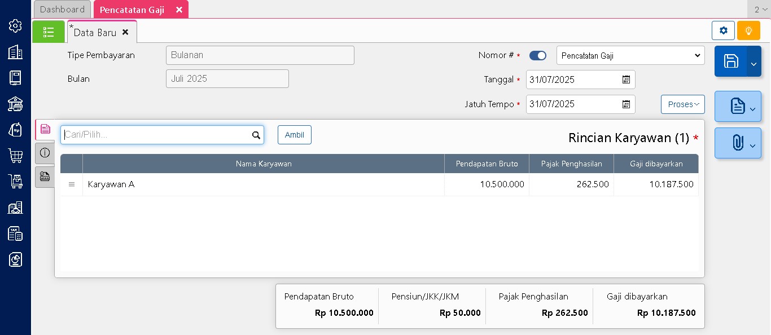
Task: Click the Ambil button
Action: (x=294, y=135)
